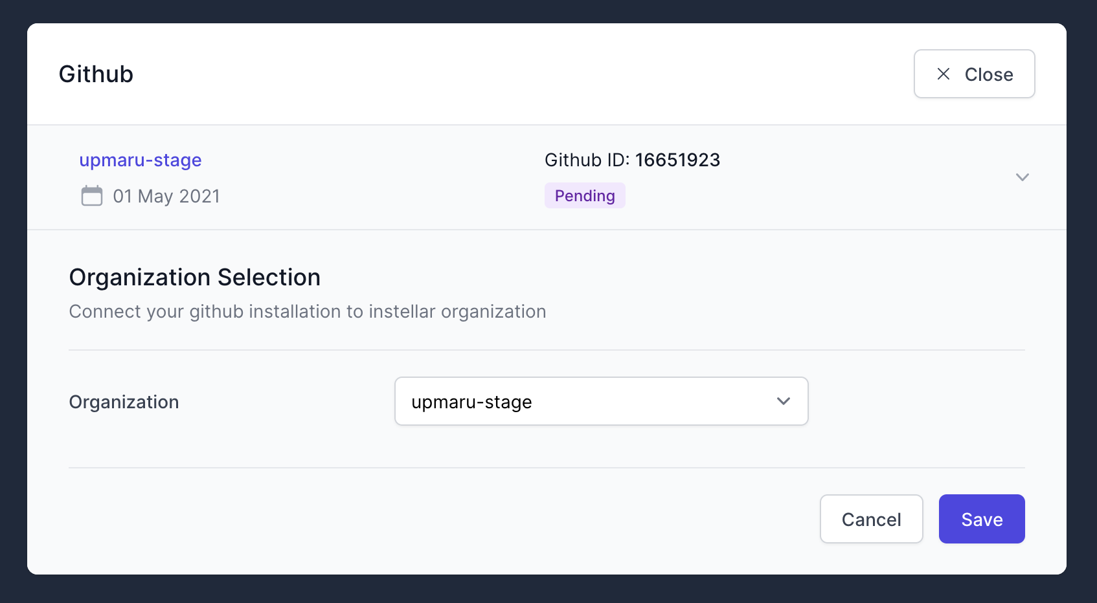Click the chevron icon on the organization selector
The height and width of the screenshot is (603, 1097).
pyautogui.click(x=784, y=401)
